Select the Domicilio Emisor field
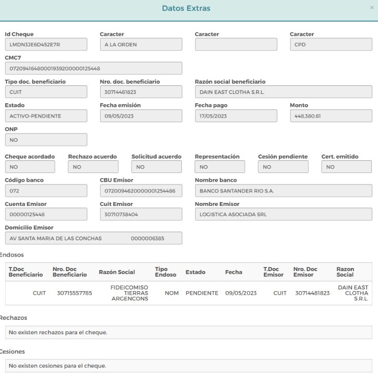Image resolution: width=378 pixels, height=382 pixels. tap(93, 238)
